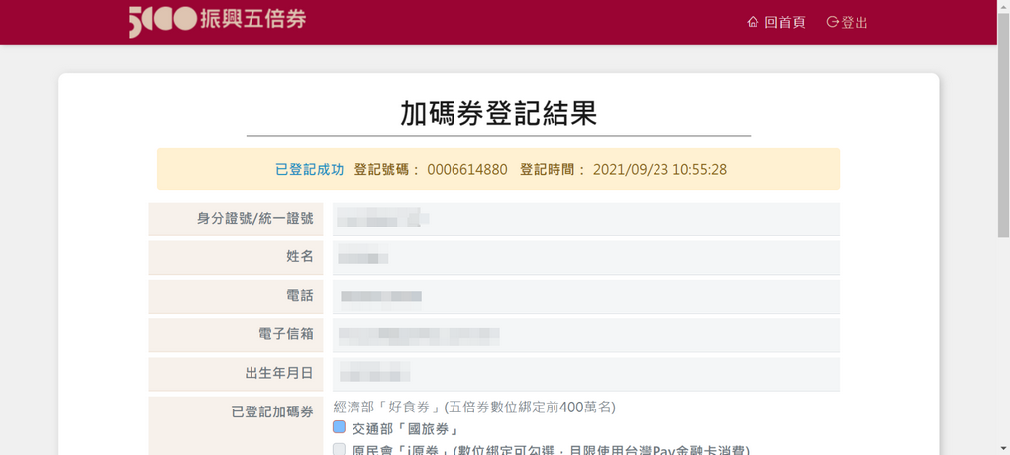Click the 電子信箱 value field
The image size is (1010, 455).
point(585,335)
